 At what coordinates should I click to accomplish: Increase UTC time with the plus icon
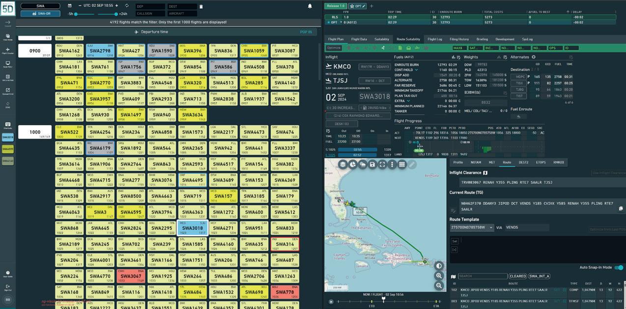[x=116, y=6]
